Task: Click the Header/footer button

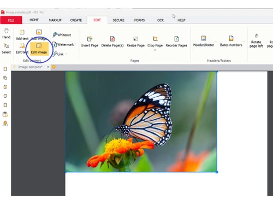Action: click(x=204, y=41)
